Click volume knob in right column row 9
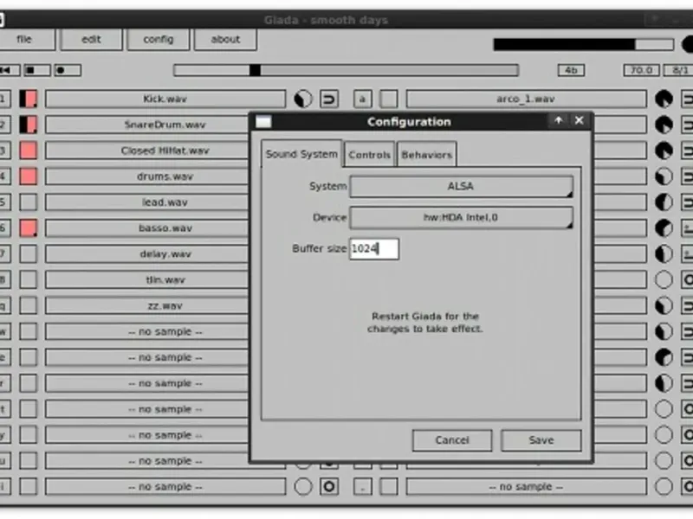This screenshot has height=519, width=693. click(664, 306)
